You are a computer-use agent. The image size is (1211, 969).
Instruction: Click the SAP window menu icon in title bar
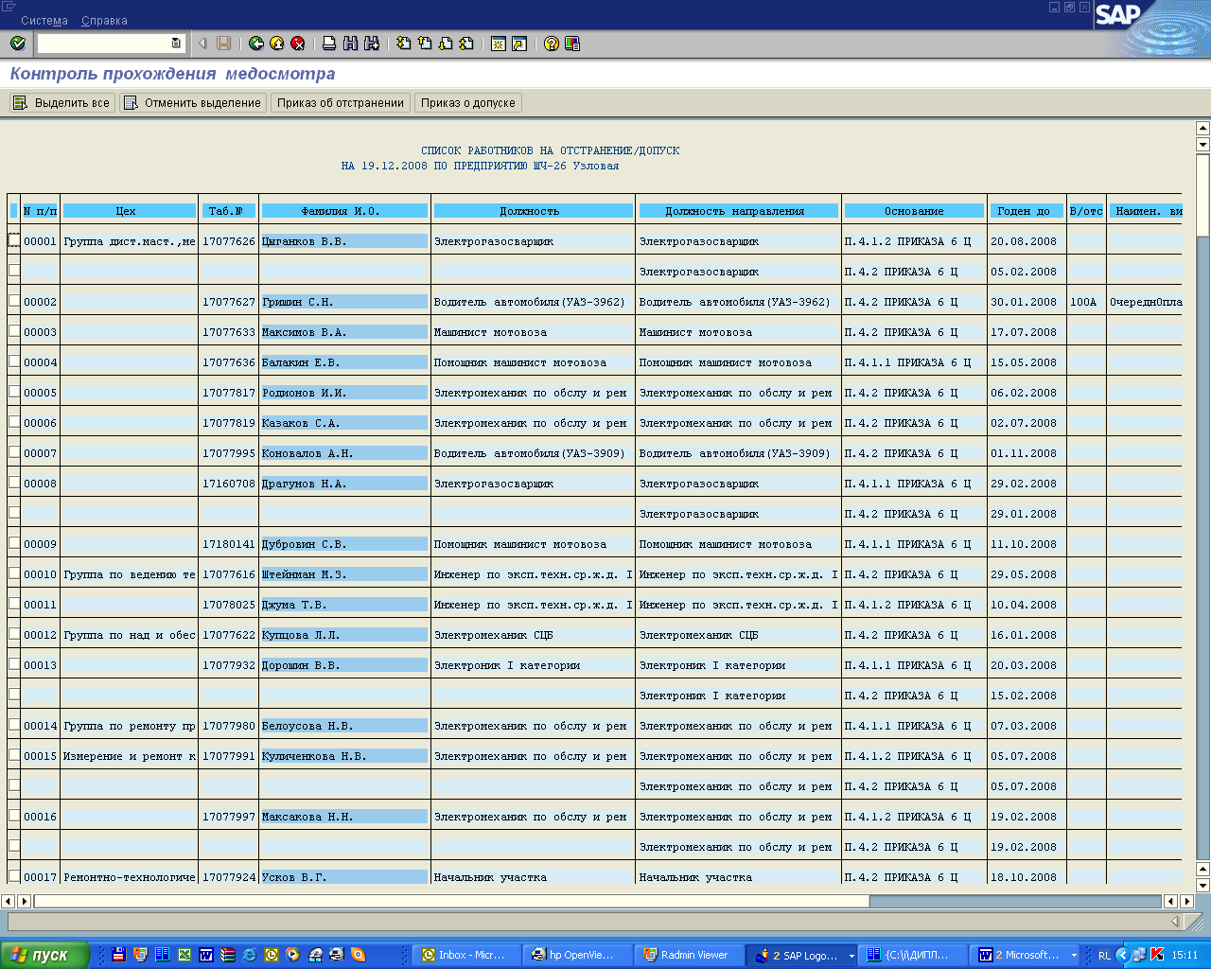(x=9, y=7)
